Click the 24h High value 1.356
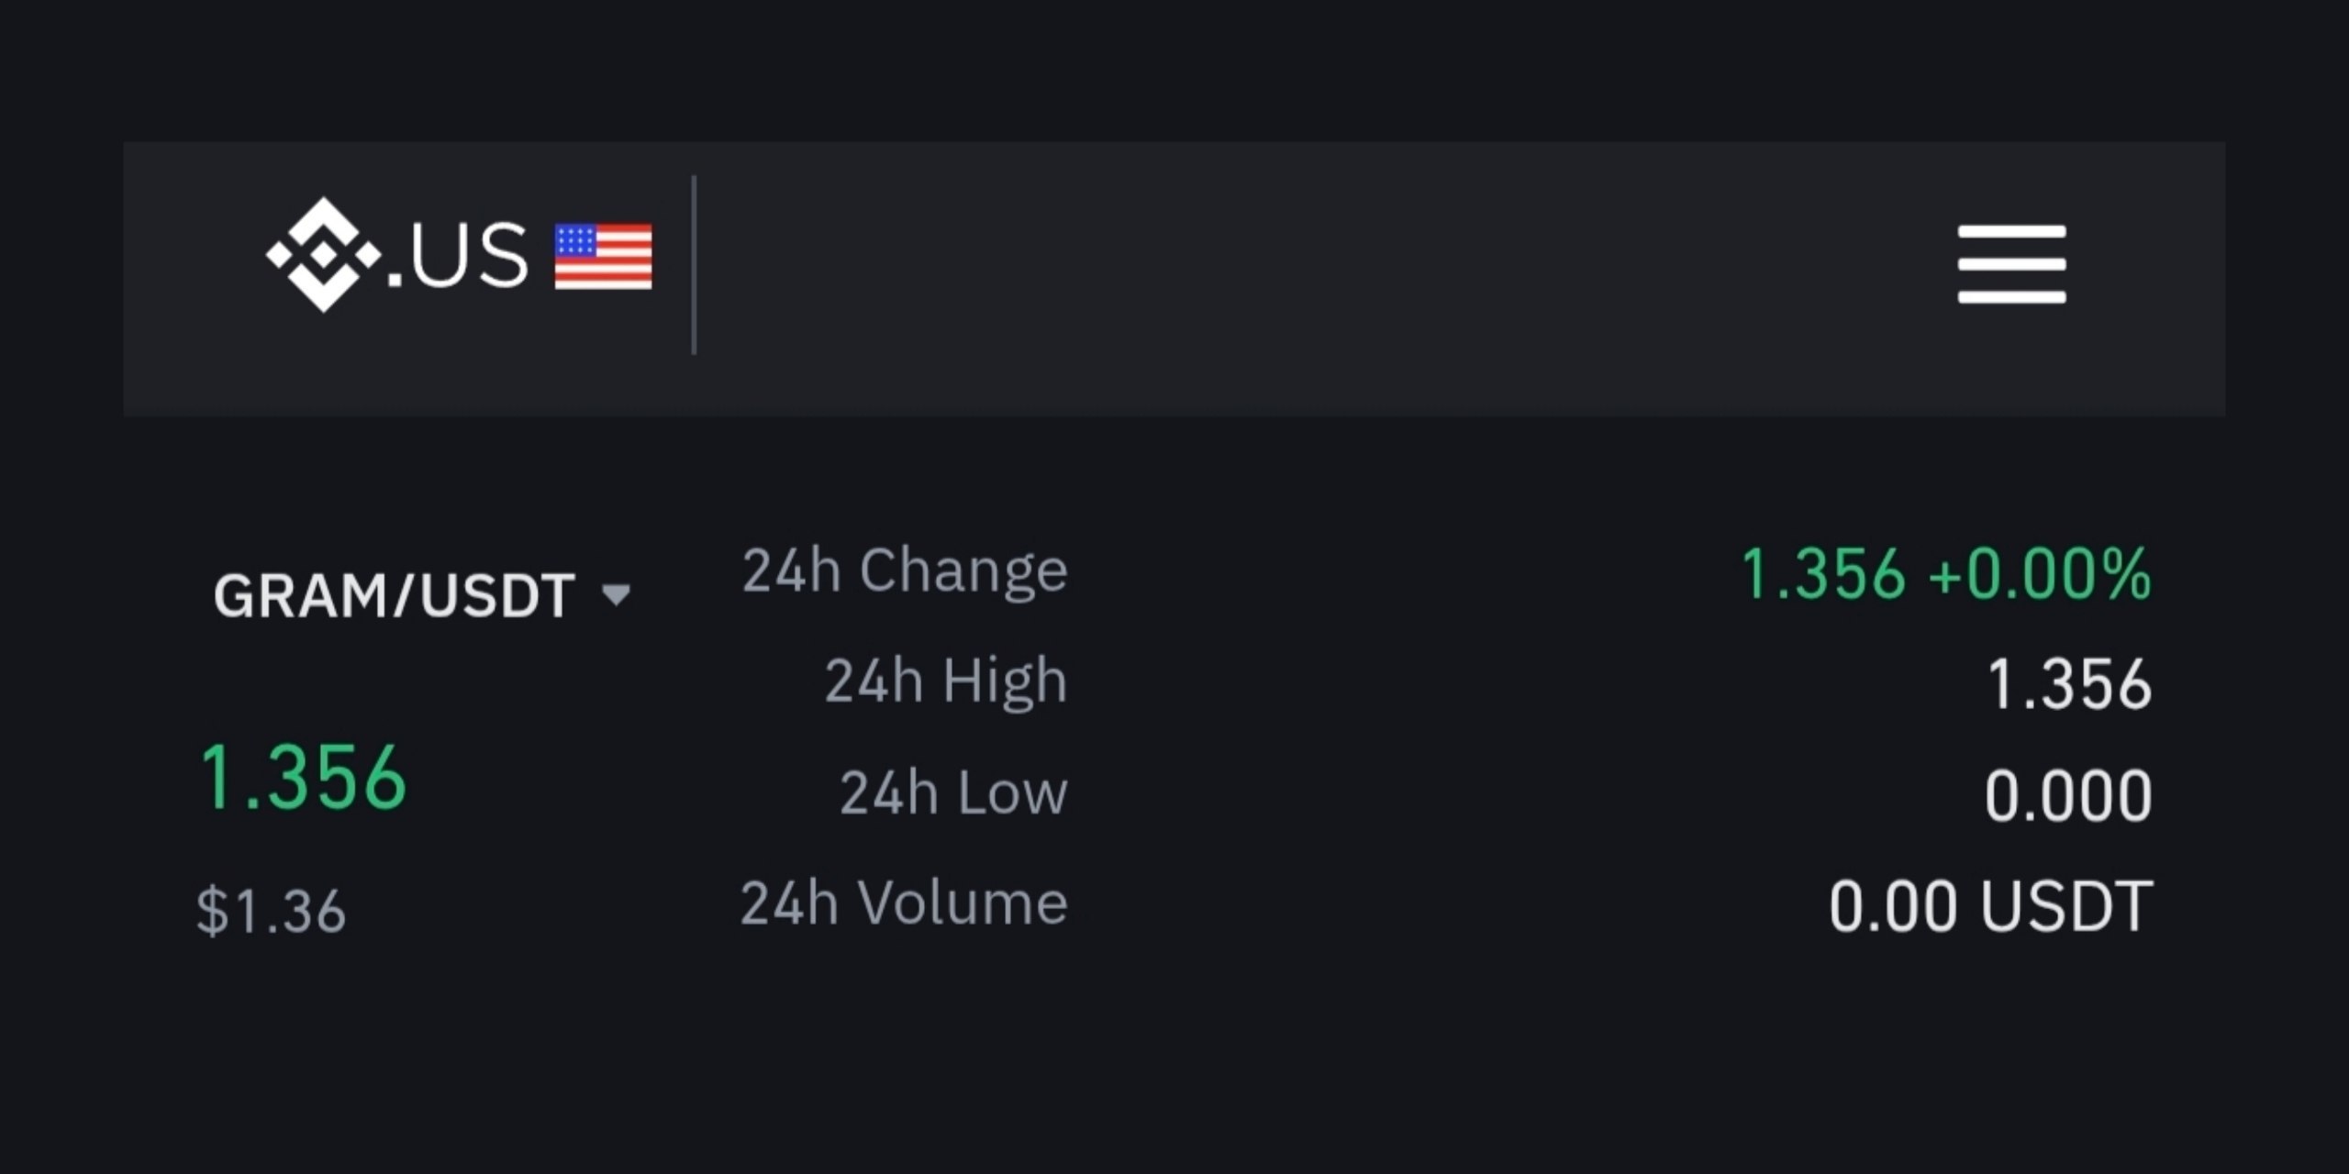Viewport: 2349px width, 1174px height. point(2069,684)
